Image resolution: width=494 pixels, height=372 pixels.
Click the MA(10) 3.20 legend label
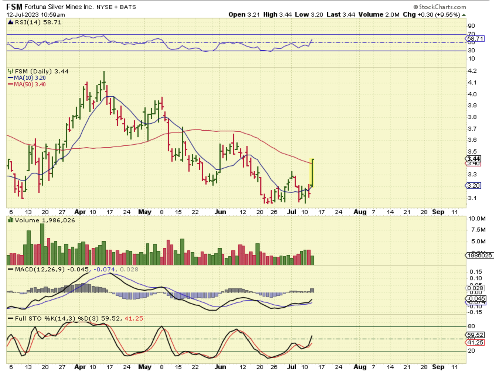pos(30,78)
